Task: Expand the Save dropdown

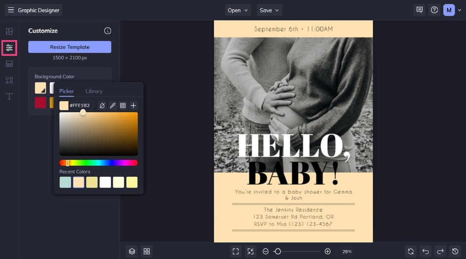Action: click(269, 10)
